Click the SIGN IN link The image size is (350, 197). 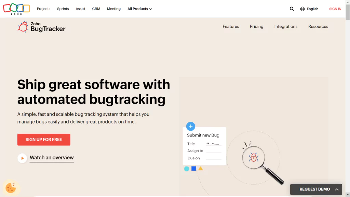(x=335, y=9)
